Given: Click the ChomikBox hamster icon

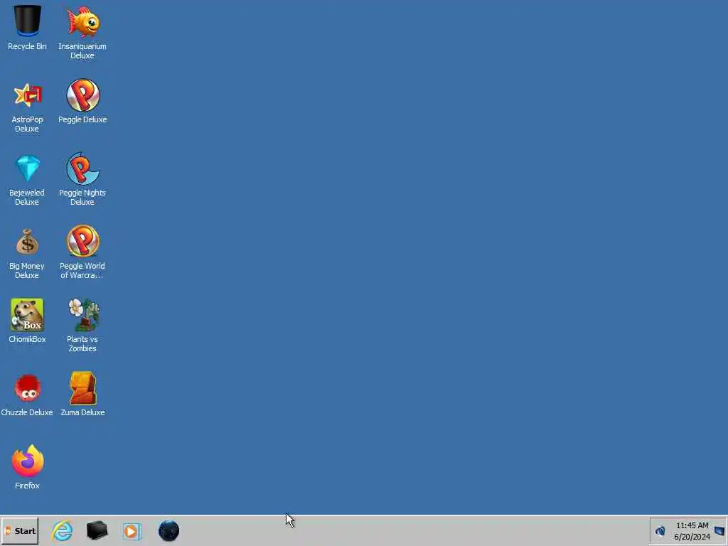Looking at the screenshot, I should 27,315.
